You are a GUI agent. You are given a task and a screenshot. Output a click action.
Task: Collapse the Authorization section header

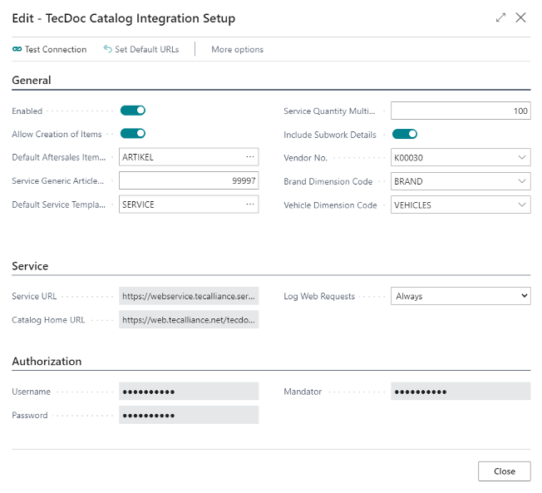coord(47,362)
